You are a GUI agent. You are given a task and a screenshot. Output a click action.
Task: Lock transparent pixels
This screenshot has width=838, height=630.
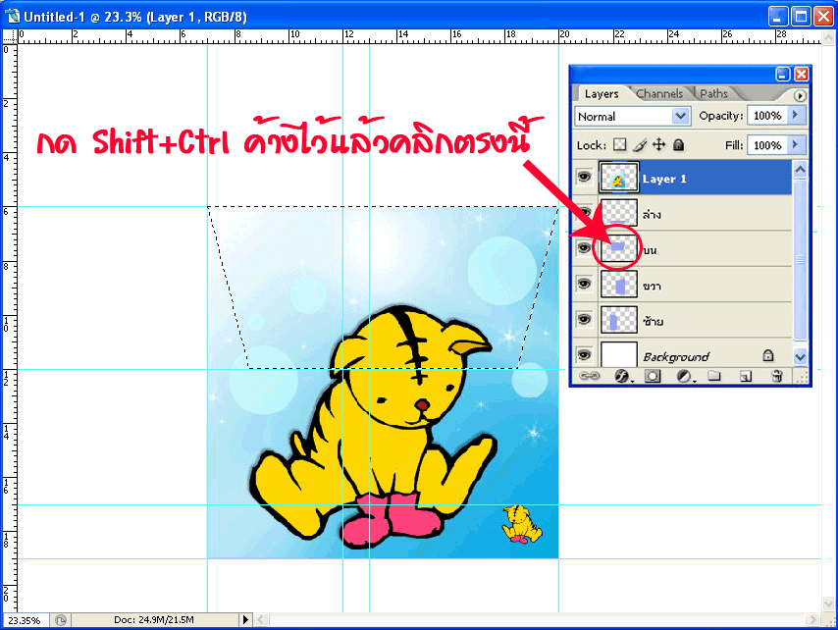(x=619, y=145)
